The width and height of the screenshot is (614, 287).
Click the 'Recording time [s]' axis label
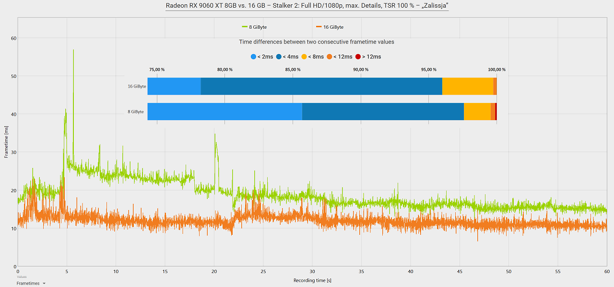[x=312, y=280]
